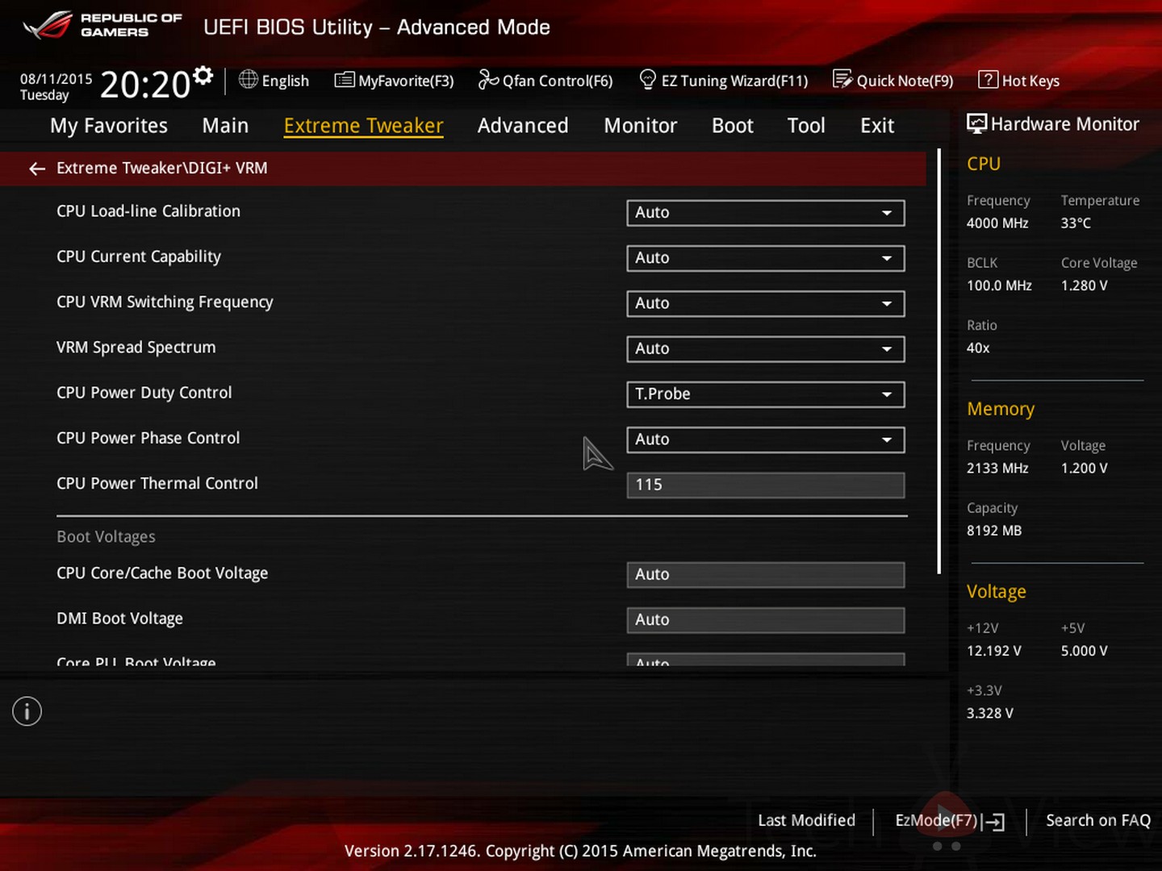Click the +12V reading 12.192 V

994,651
